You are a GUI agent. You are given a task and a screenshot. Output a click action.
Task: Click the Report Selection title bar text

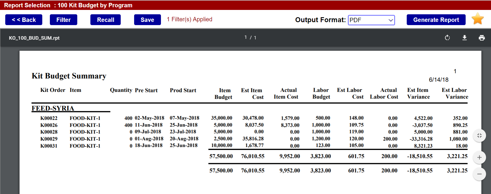coord(68,5)
